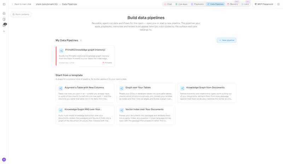Choose Knowledge Graph RAG over Your template
This screenshot has height=164, width=283.
85,115
